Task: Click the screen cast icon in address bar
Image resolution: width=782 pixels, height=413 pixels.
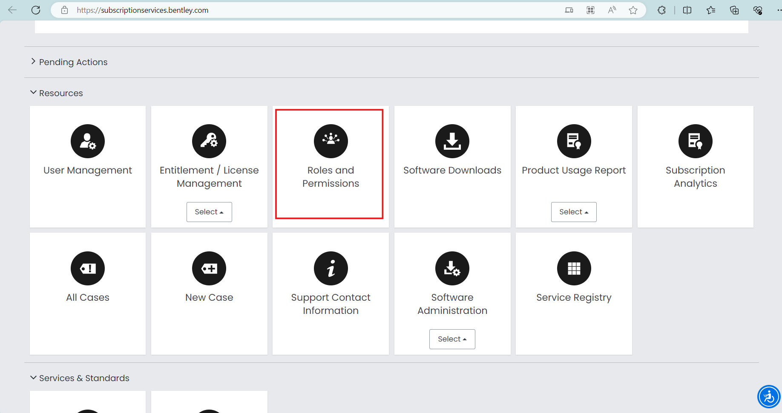Action: 569,10
